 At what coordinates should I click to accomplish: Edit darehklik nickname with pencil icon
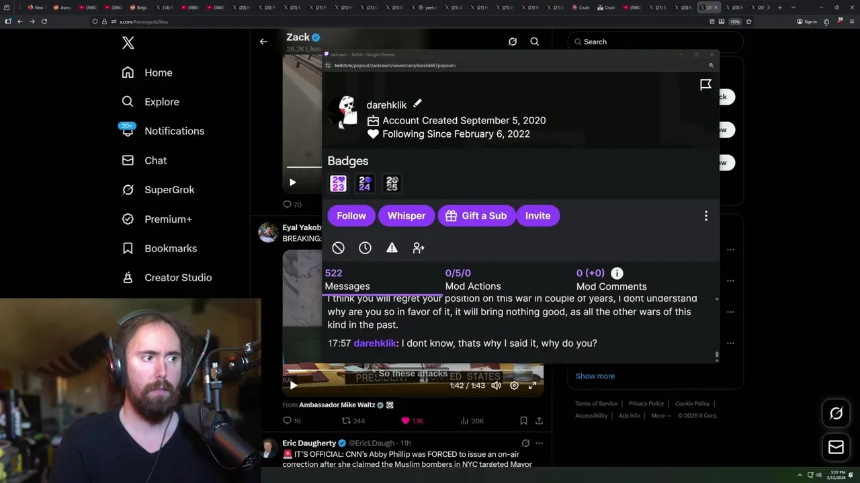coord(417,103)
